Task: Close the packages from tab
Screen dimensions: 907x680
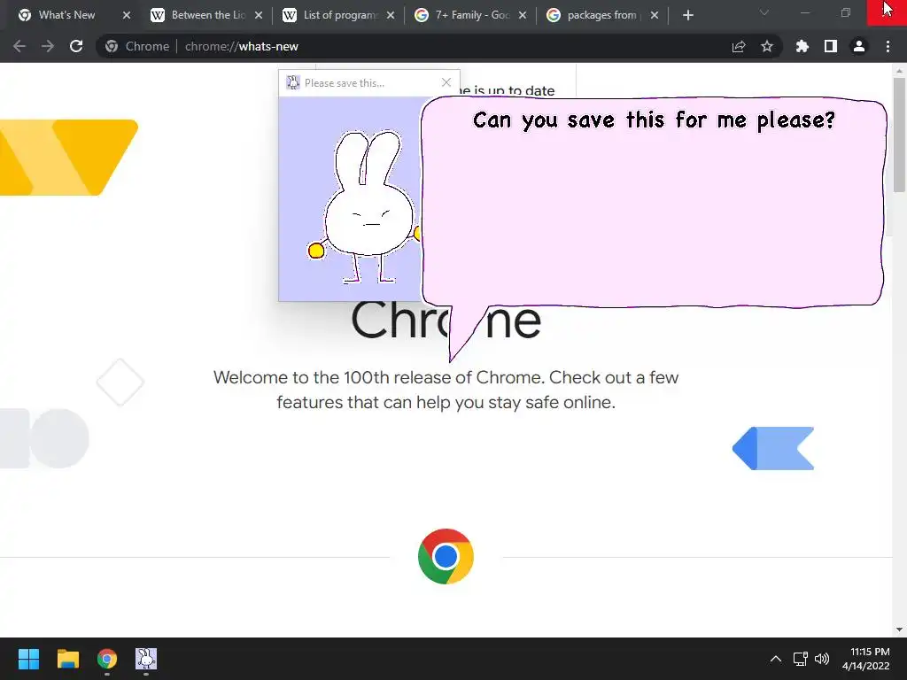Action: click(x=655, y=15)
